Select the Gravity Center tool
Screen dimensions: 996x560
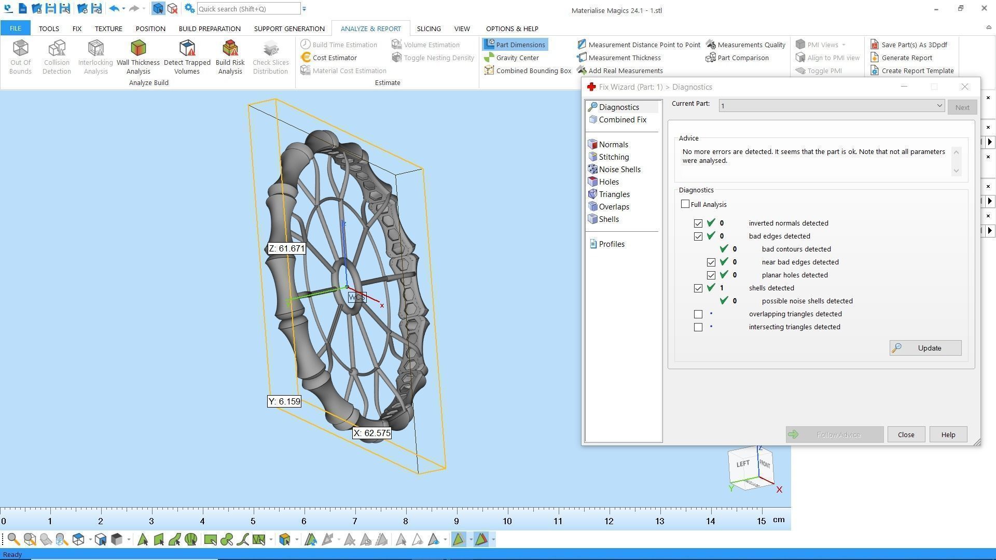(x=517, y=58)
